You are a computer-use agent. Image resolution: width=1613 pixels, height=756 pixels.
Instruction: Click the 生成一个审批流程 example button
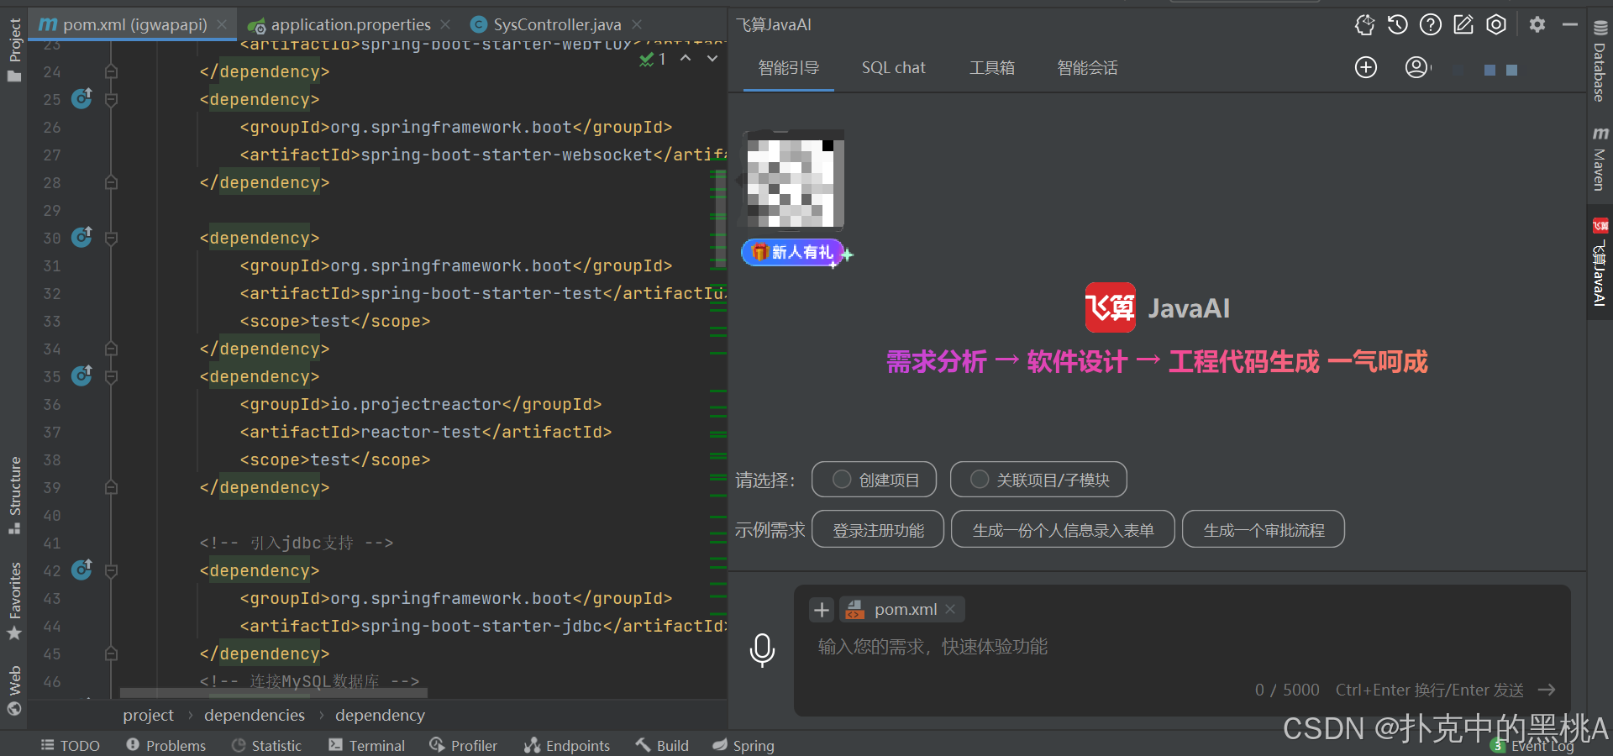(1264, 529)
